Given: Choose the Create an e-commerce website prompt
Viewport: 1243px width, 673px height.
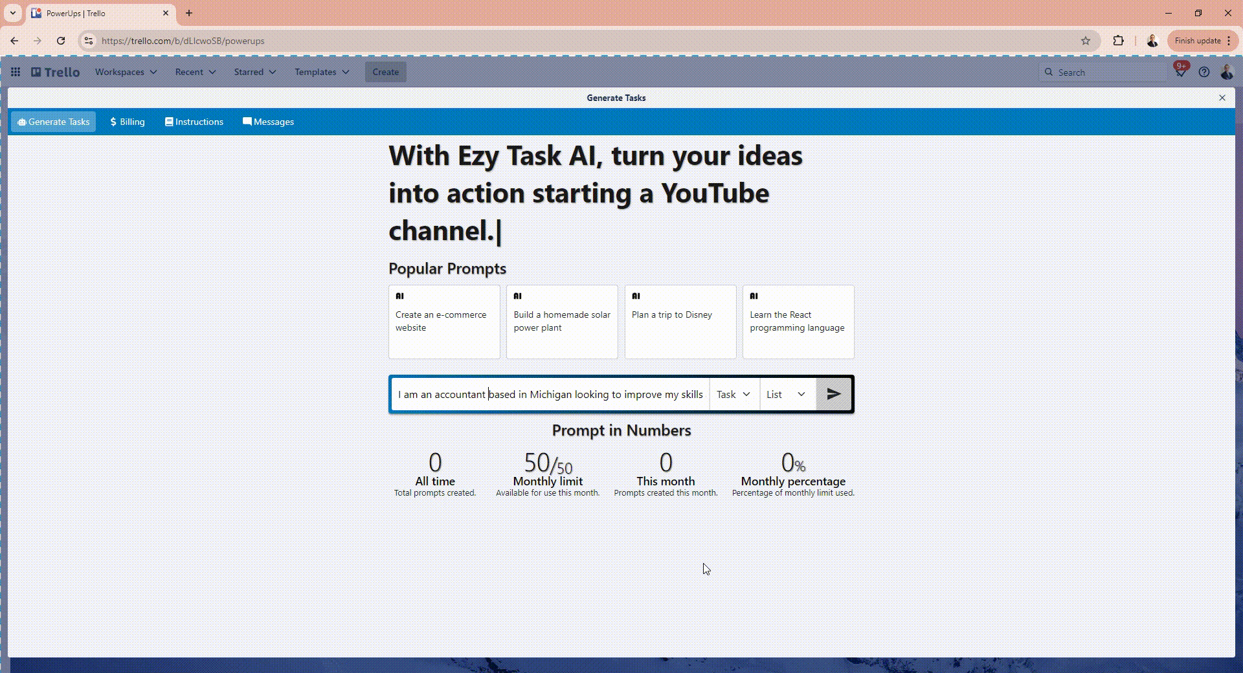Looking at the screenshot, I should (444, 322).
